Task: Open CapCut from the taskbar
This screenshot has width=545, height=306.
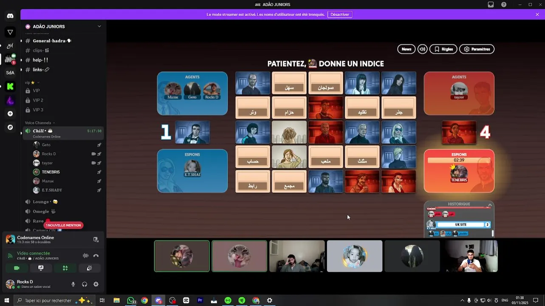Action: 186,300
